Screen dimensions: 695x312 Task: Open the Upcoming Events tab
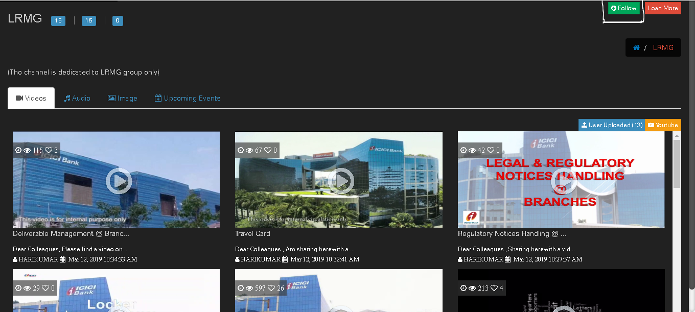188,98
